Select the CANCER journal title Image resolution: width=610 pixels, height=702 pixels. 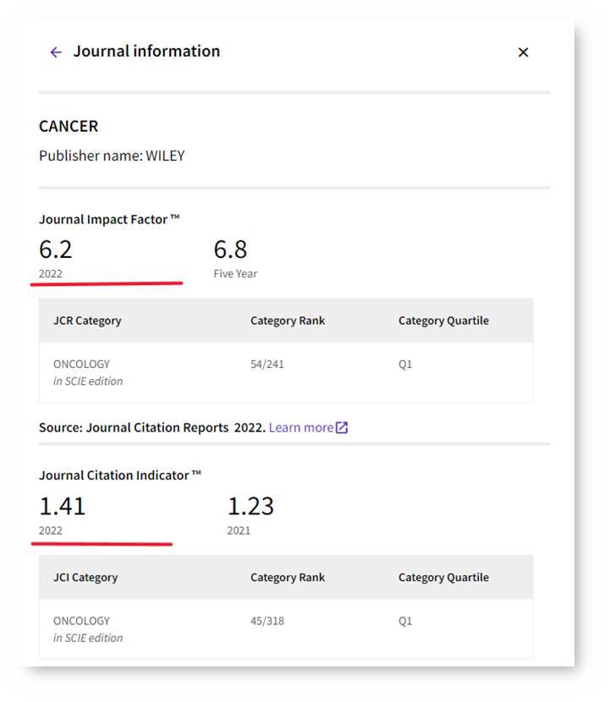(69, 126)
